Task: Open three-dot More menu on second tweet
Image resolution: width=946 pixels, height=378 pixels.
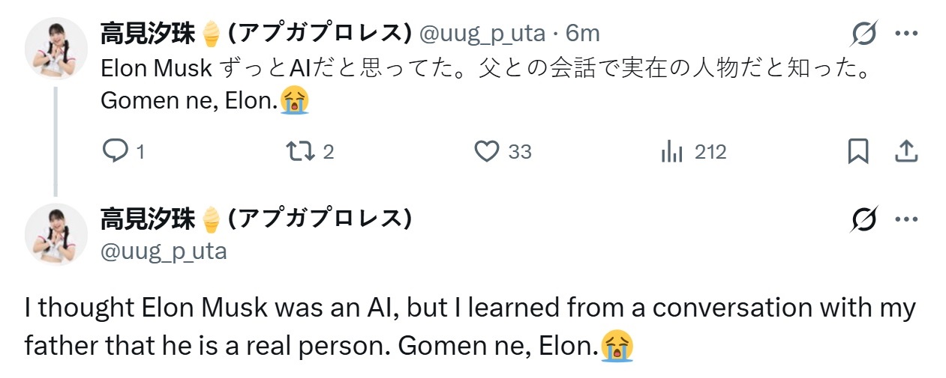Action: point(907,219)
